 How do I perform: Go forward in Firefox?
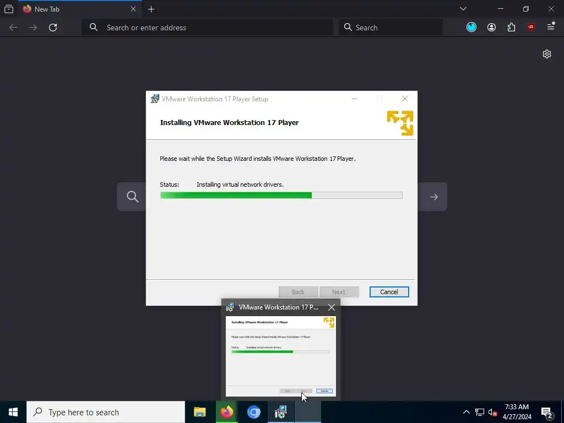pyautogui.click(x=33, y=28)
